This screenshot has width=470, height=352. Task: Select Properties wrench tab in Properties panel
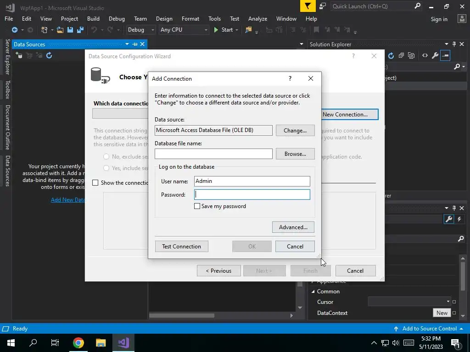(449, 219)
